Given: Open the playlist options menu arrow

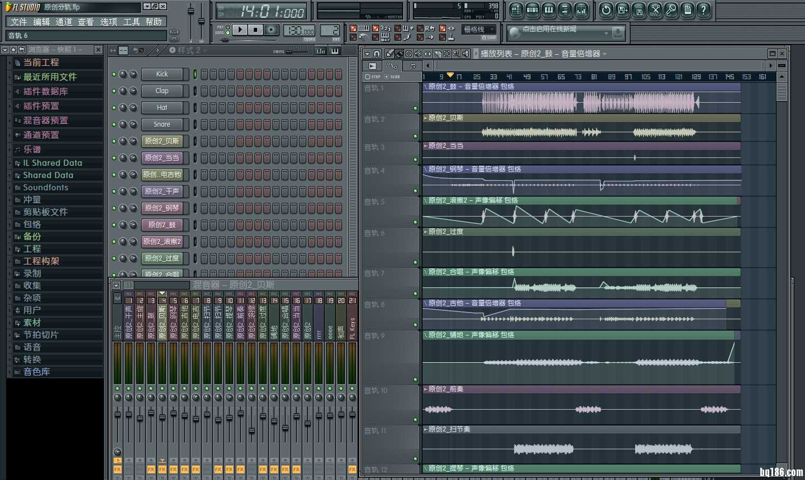Looking at the screenshot, I should [x=367, y=54].
